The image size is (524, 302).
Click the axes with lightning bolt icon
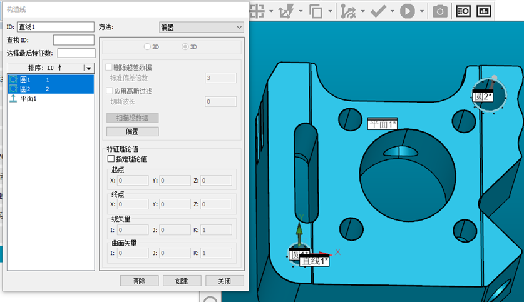(x=286, y=11)
